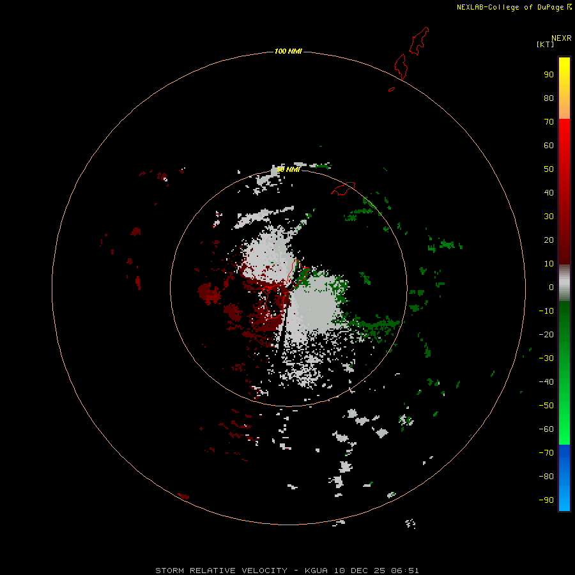Screen dimensions: 575x575
Task: Click the 60 value on velocity scale
Action: pyautogui.click(x=549, y=145)
